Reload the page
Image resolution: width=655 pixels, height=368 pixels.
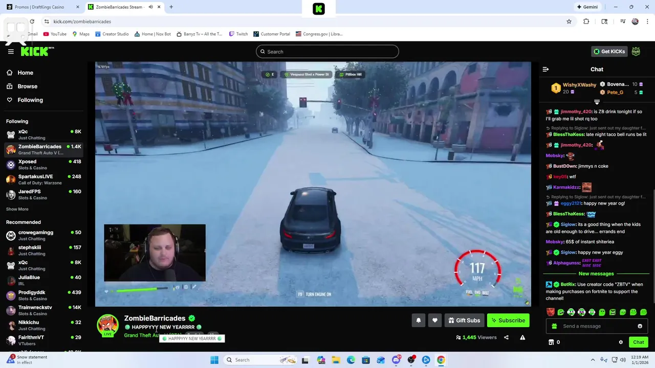[32, 21]
